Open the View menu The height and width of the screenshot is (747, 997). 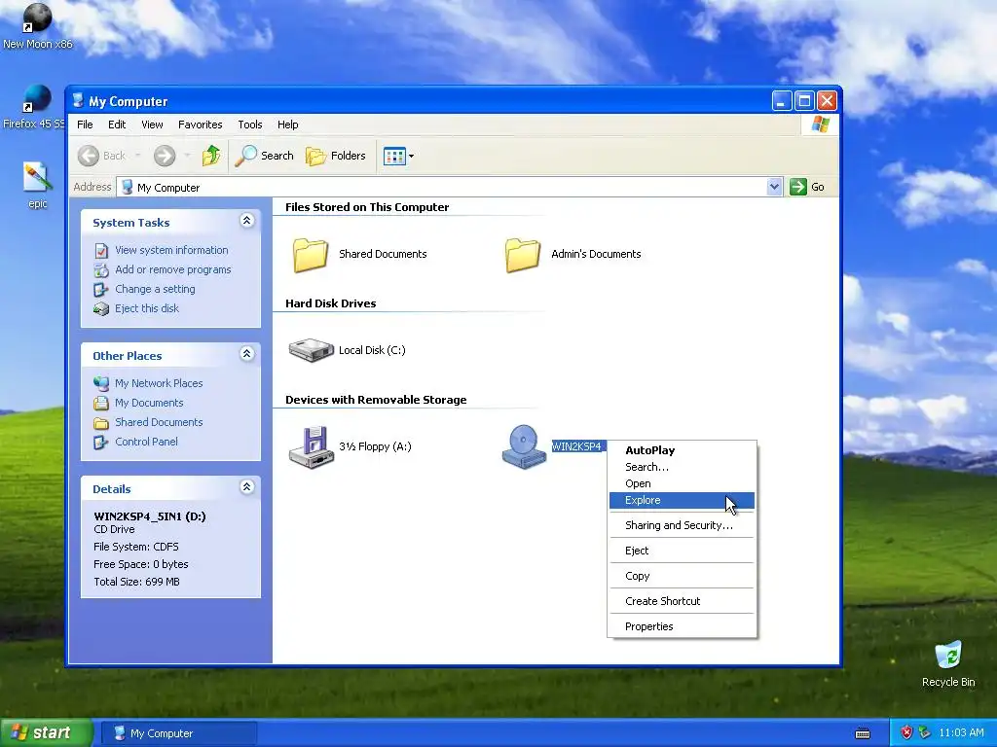tap(152, 124)
